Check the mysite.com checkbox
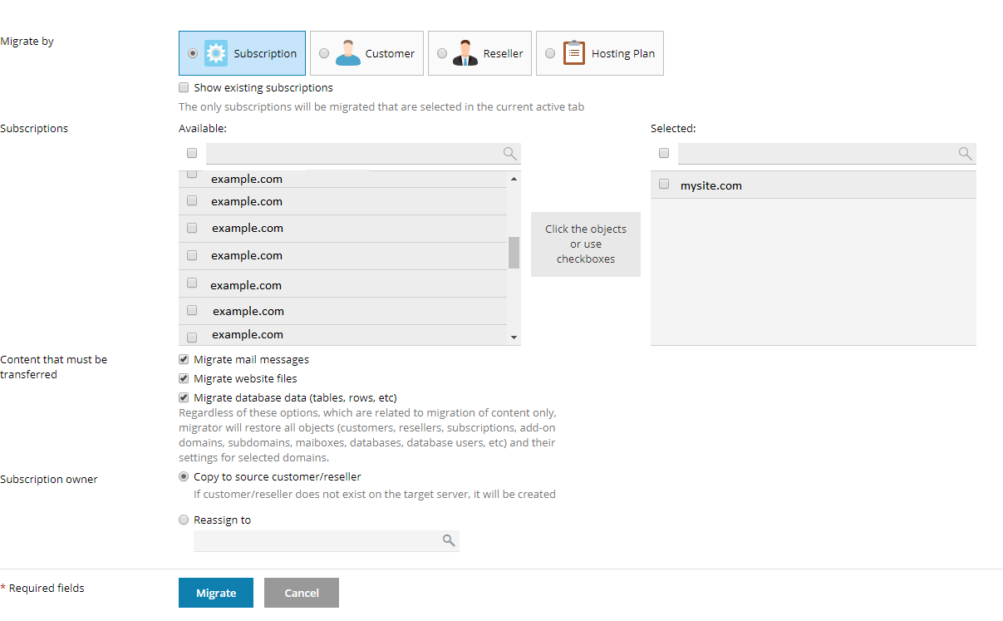Screen dimensions: 1003x621 coord(663,184)
